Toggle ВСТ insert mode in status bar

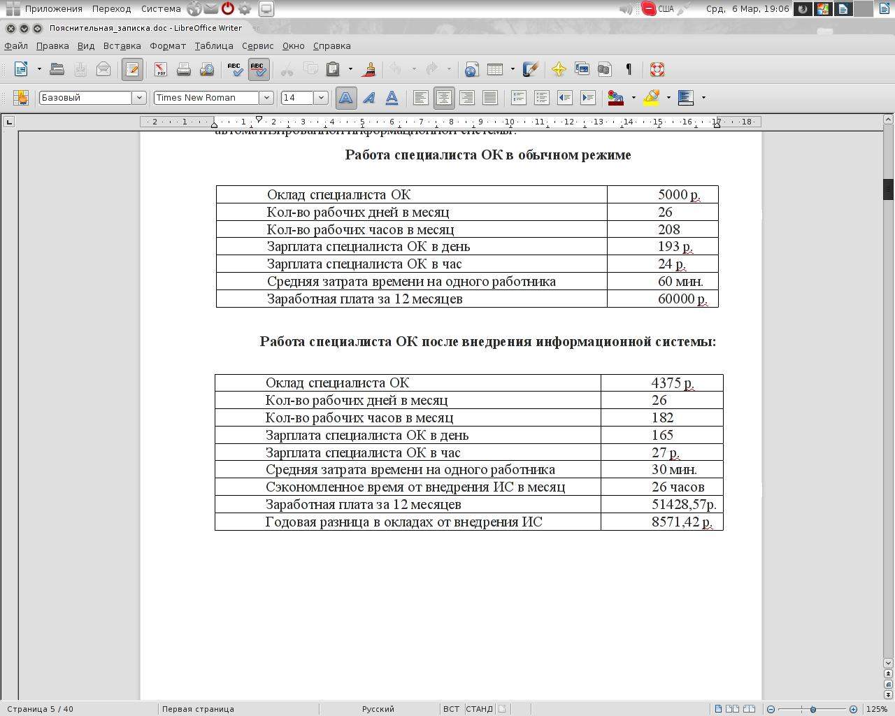coord(451,709)
